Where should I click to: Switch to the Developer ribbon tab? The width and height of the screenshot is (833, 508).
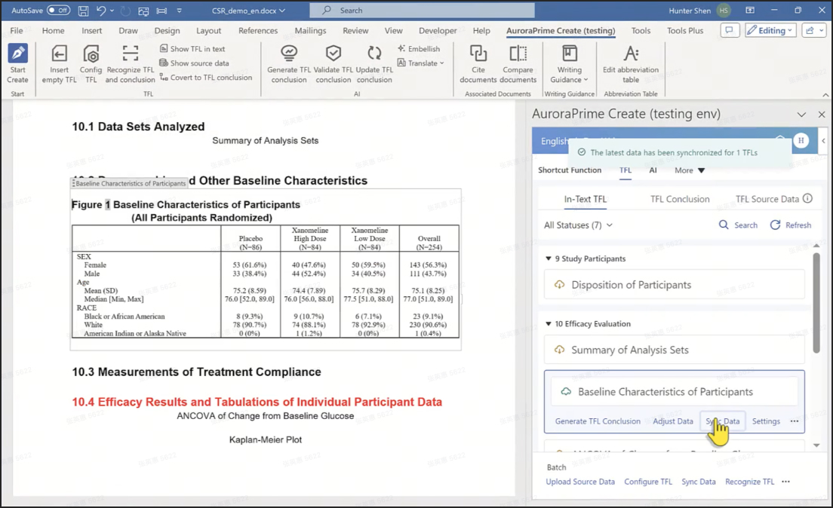pyautogui.click(x=437, y=30)
